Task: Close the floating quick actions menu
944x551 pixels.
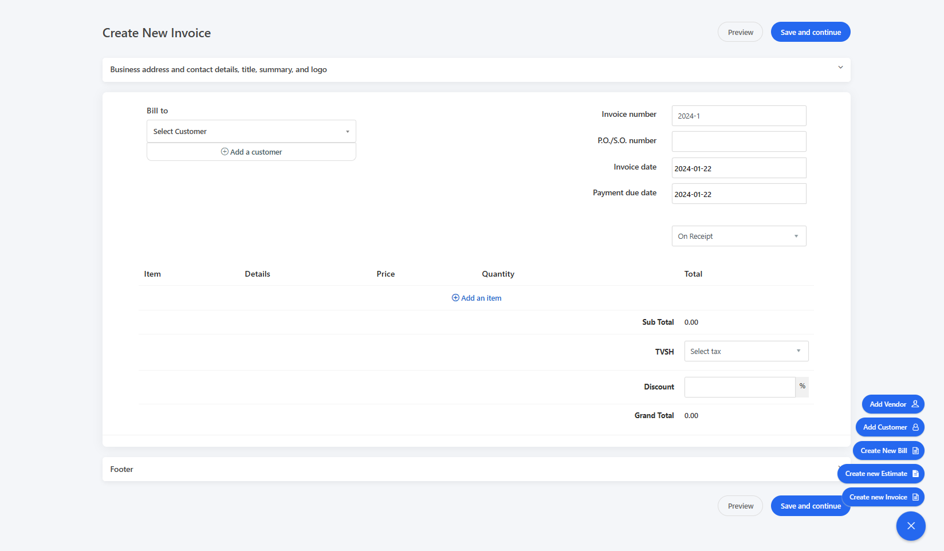Action: pyautogui.click(x=911, y=526)
